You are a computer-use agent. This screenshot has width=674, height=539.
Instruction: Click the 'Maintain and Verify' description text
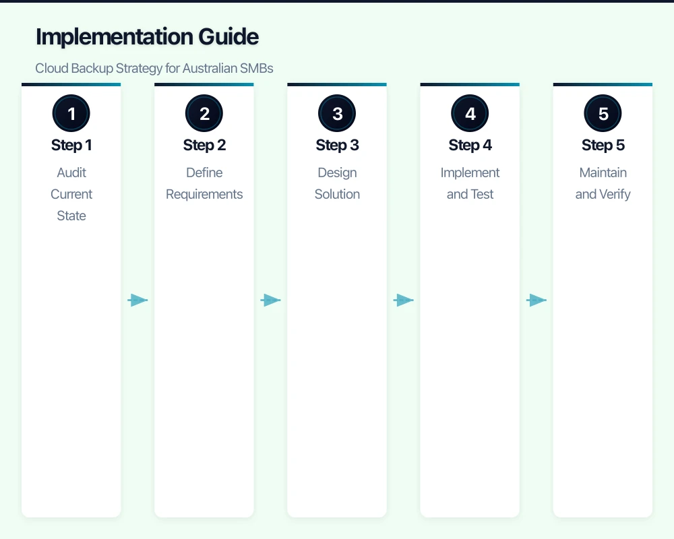[603, 183]
